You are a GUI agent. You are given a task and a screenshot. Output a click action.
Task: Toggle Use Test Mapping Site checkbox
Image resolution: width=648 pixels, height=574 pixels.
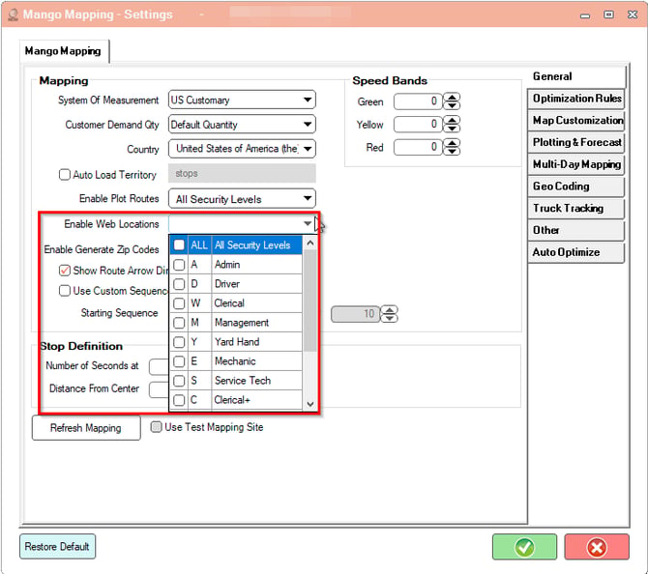pyautogui.click(x=156, y=427)
